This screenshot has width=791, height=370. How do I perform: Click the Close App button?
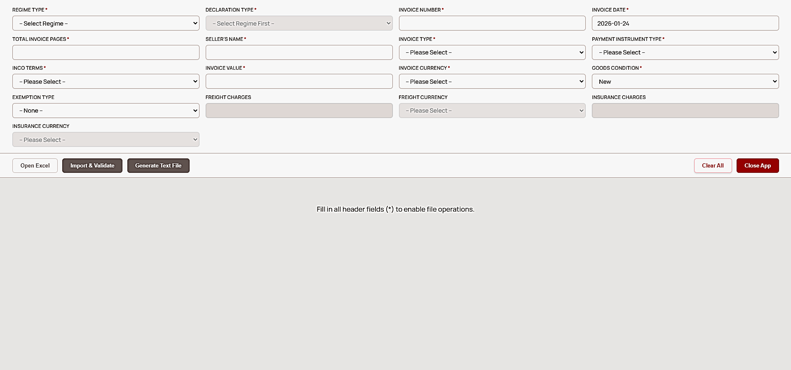pos(757,165)
